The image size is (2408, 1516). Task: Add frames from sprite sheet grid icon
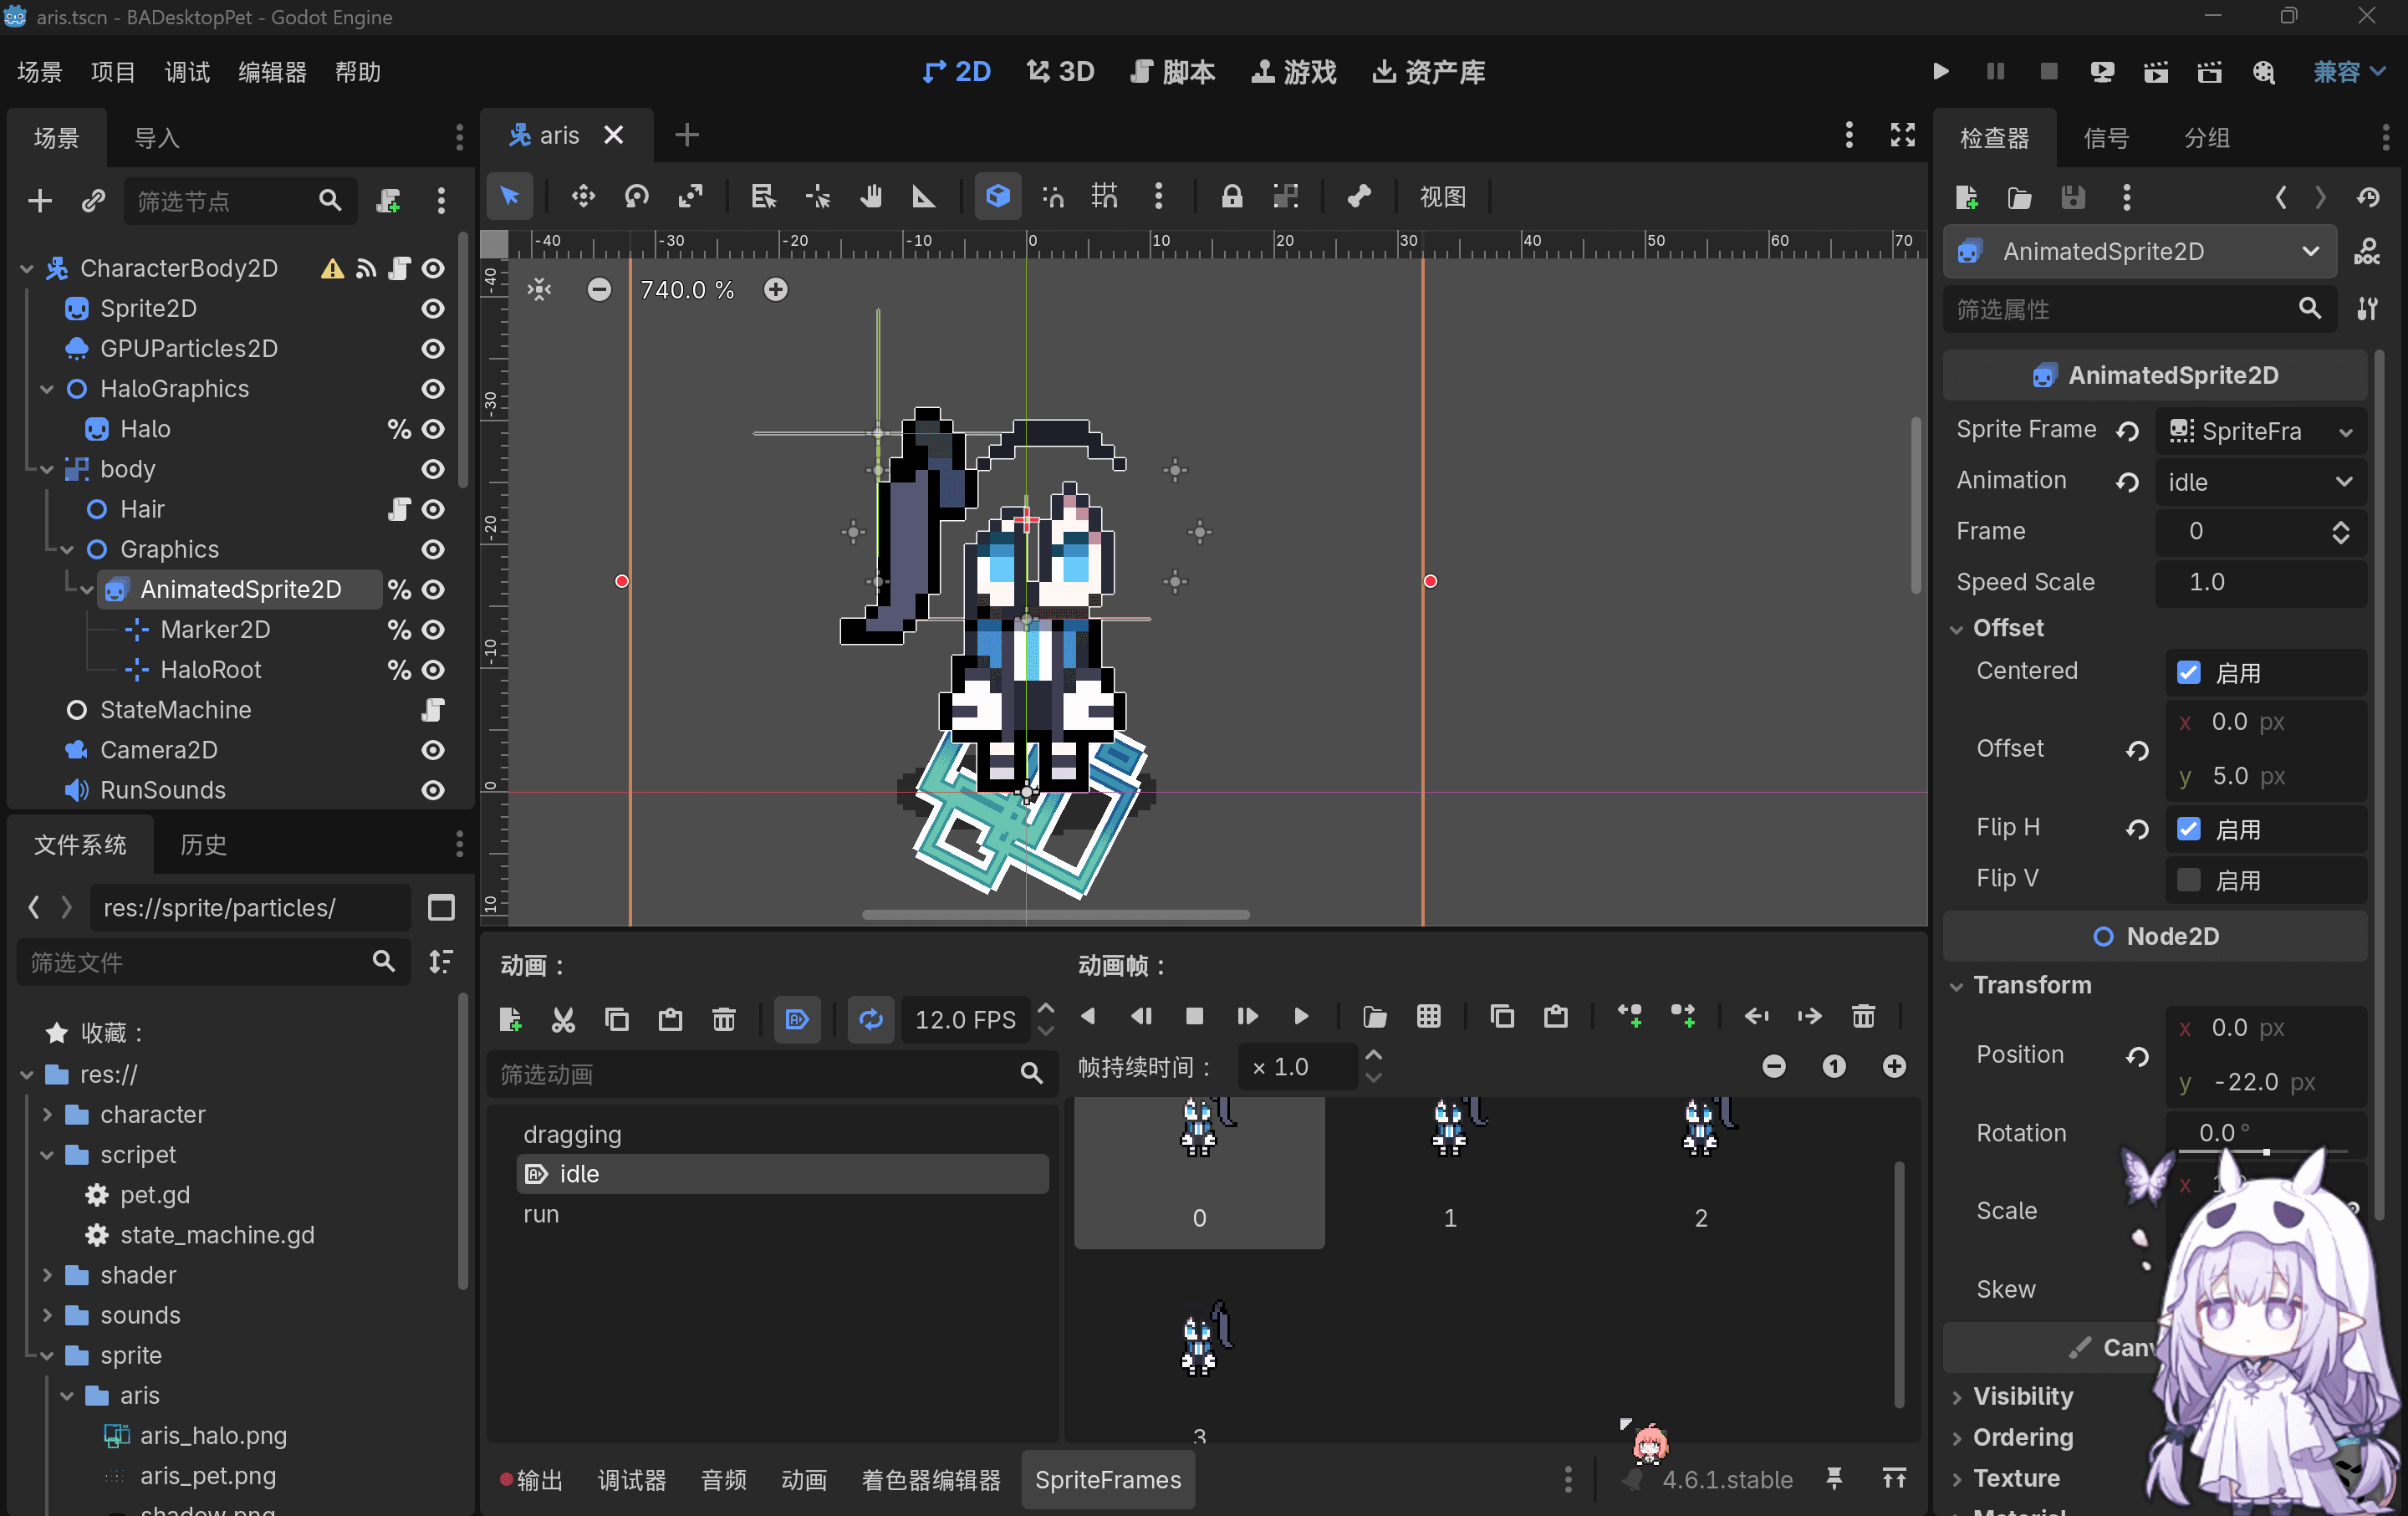click(x=1428, y=1017)
